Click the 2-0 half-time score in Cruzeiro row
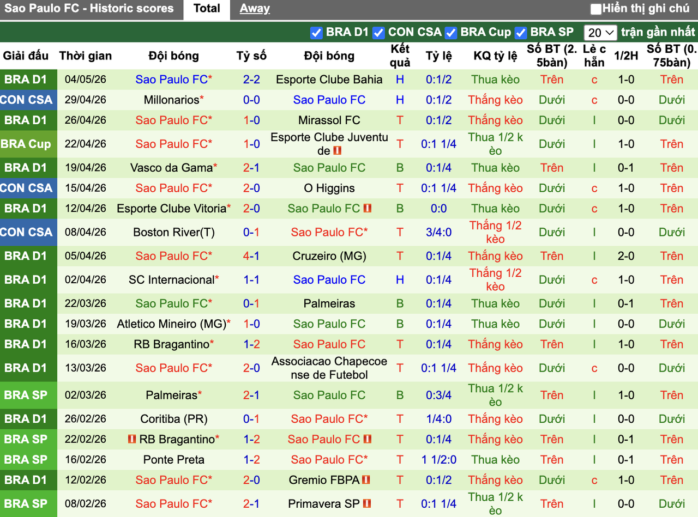 [x=626, y=256]
